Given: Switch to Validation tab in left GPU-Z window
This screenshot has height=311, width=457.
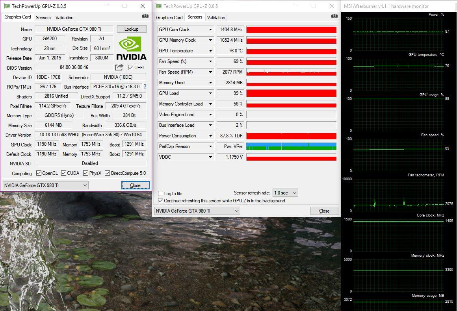Looking at the screenshot, I should coord(64,17).
